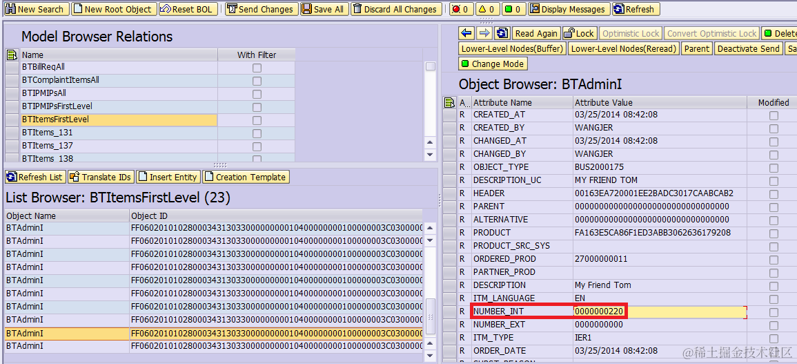This screenshot has height=364, width=797.
Task: Click the row selector for CHANGED_BY attribute
Action: click(x=450, y=154)
